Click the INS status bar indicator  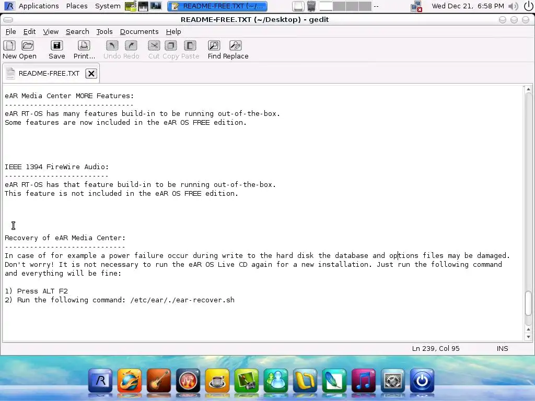pyautogui.click(x=502, y=348)
